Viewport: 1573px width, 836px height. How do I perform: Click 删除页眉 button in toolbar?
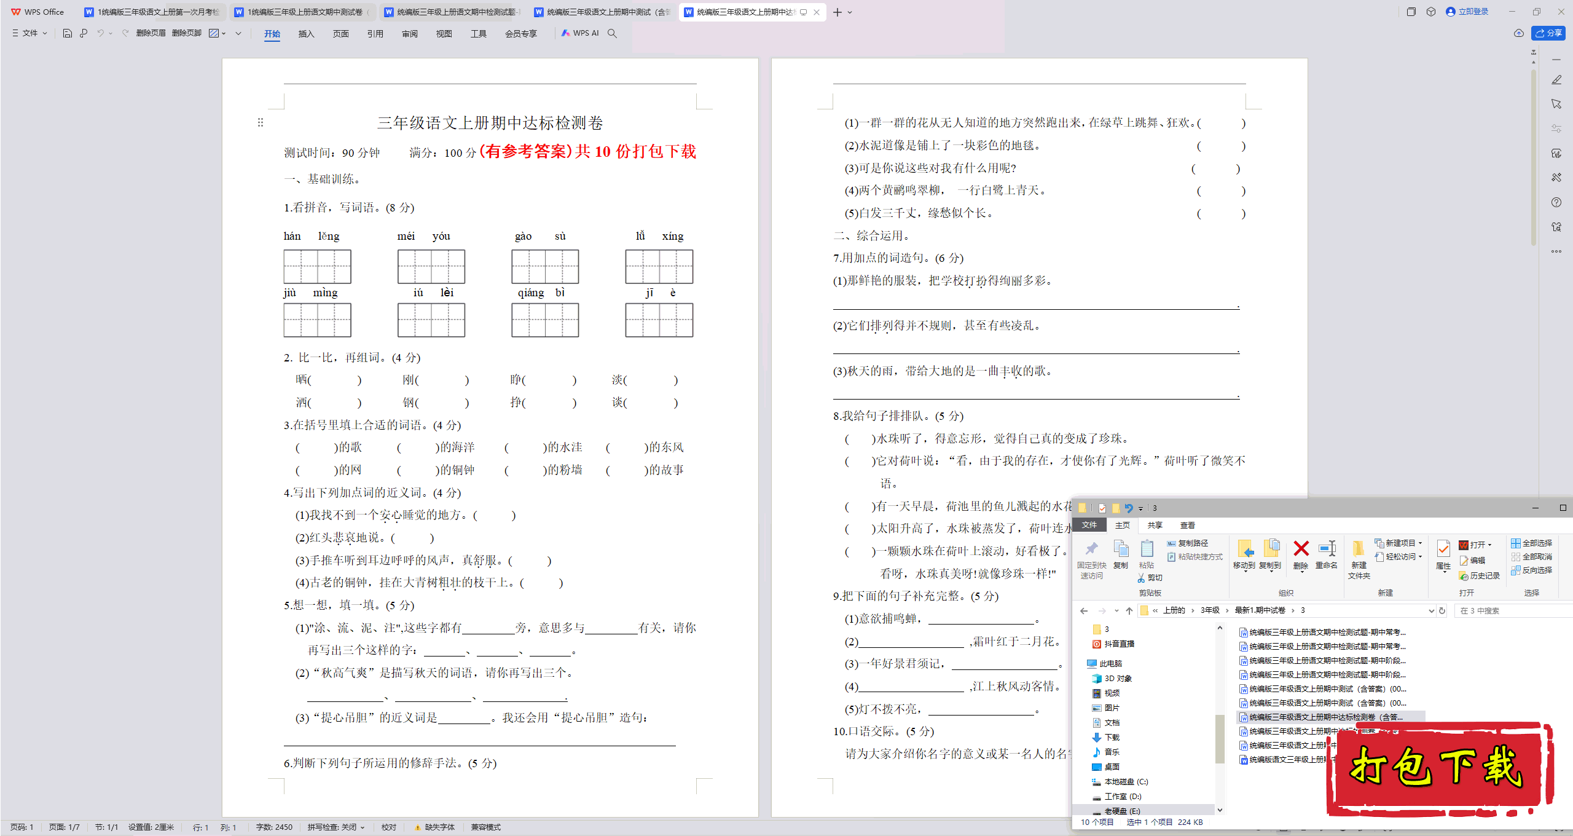point(151,33)
